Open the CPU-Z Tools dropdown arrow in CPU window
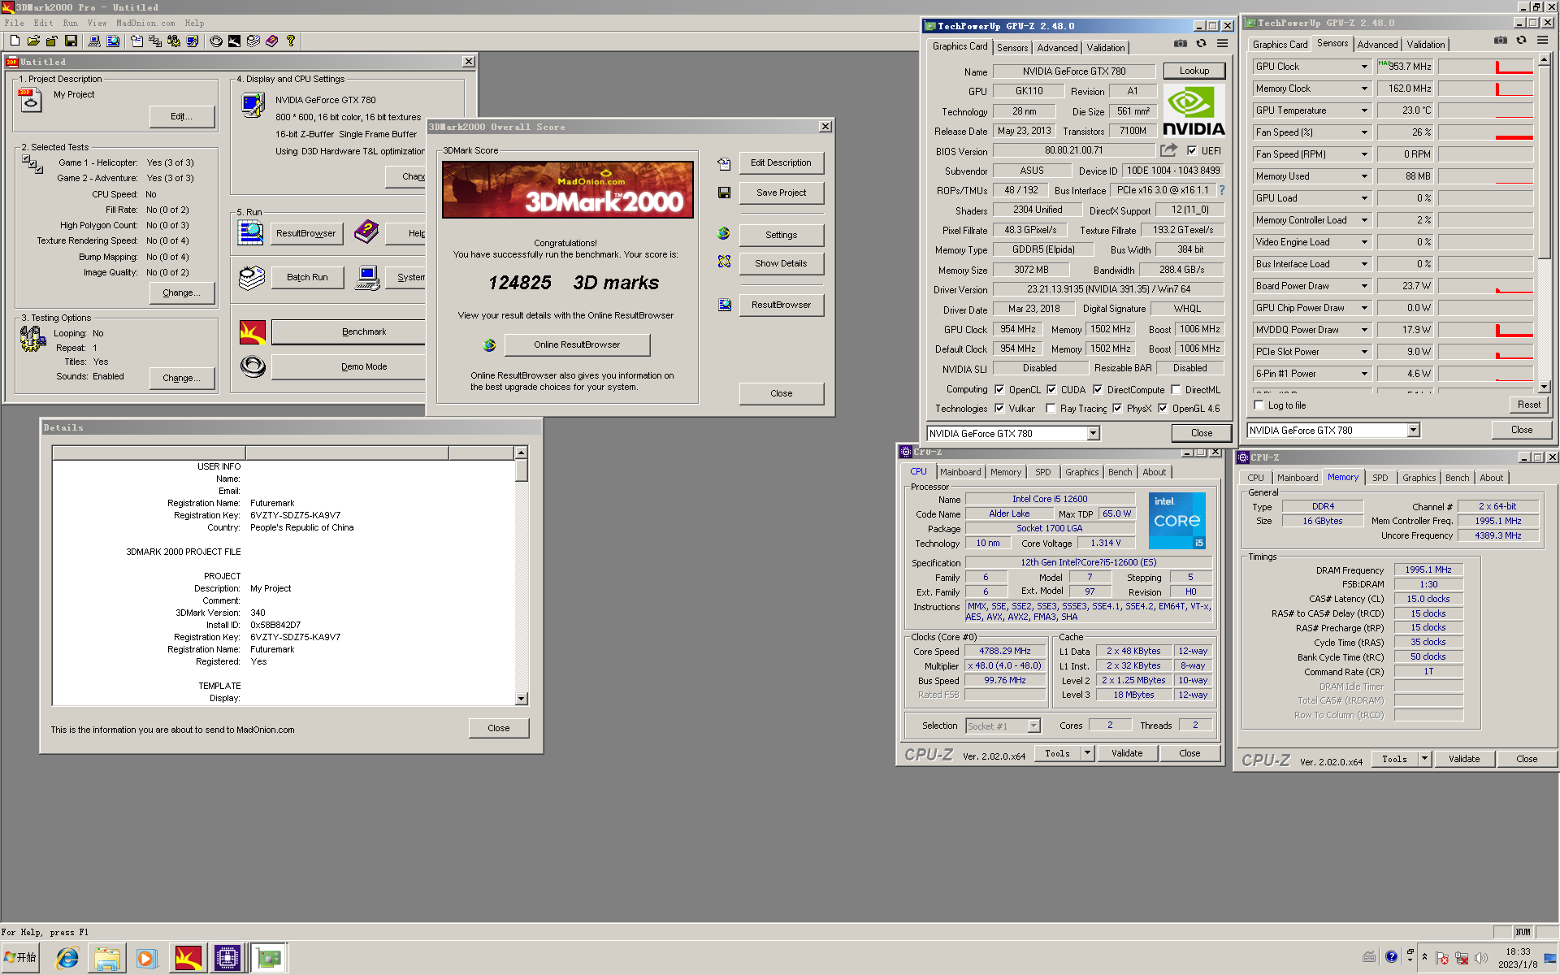 (1087, 753)
